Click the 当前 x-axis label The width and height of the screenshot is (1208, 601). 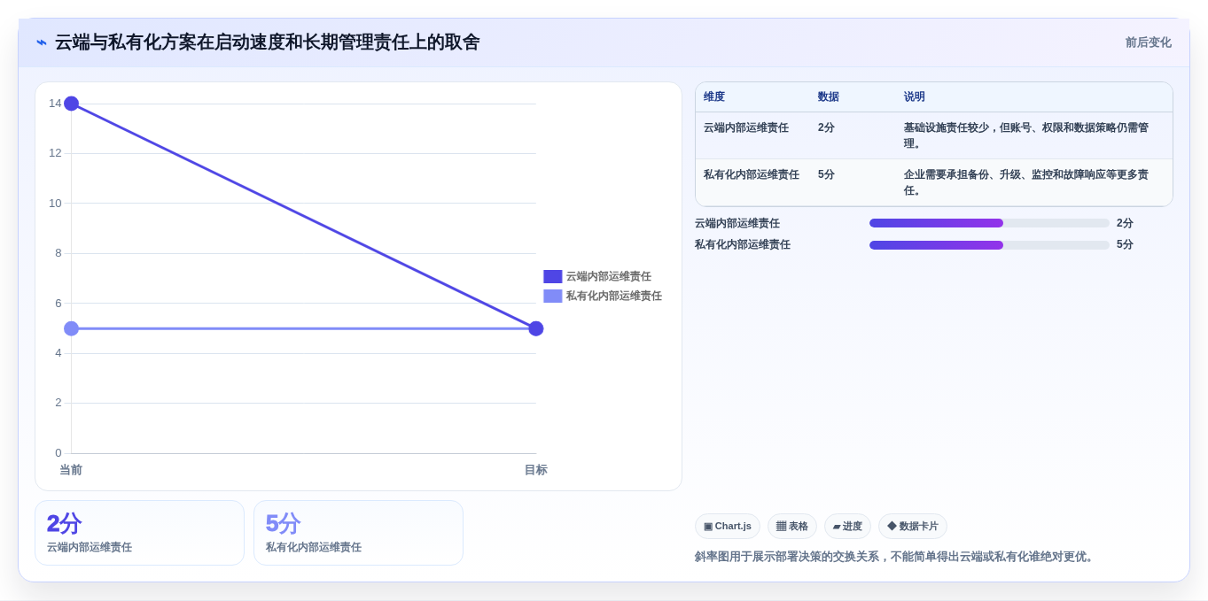(71, 470)
